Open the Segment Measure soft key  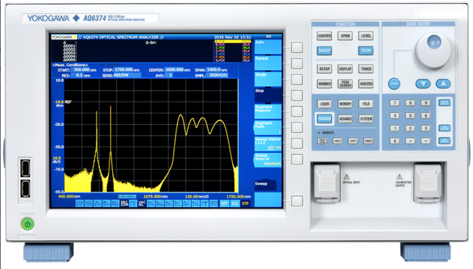268,111
